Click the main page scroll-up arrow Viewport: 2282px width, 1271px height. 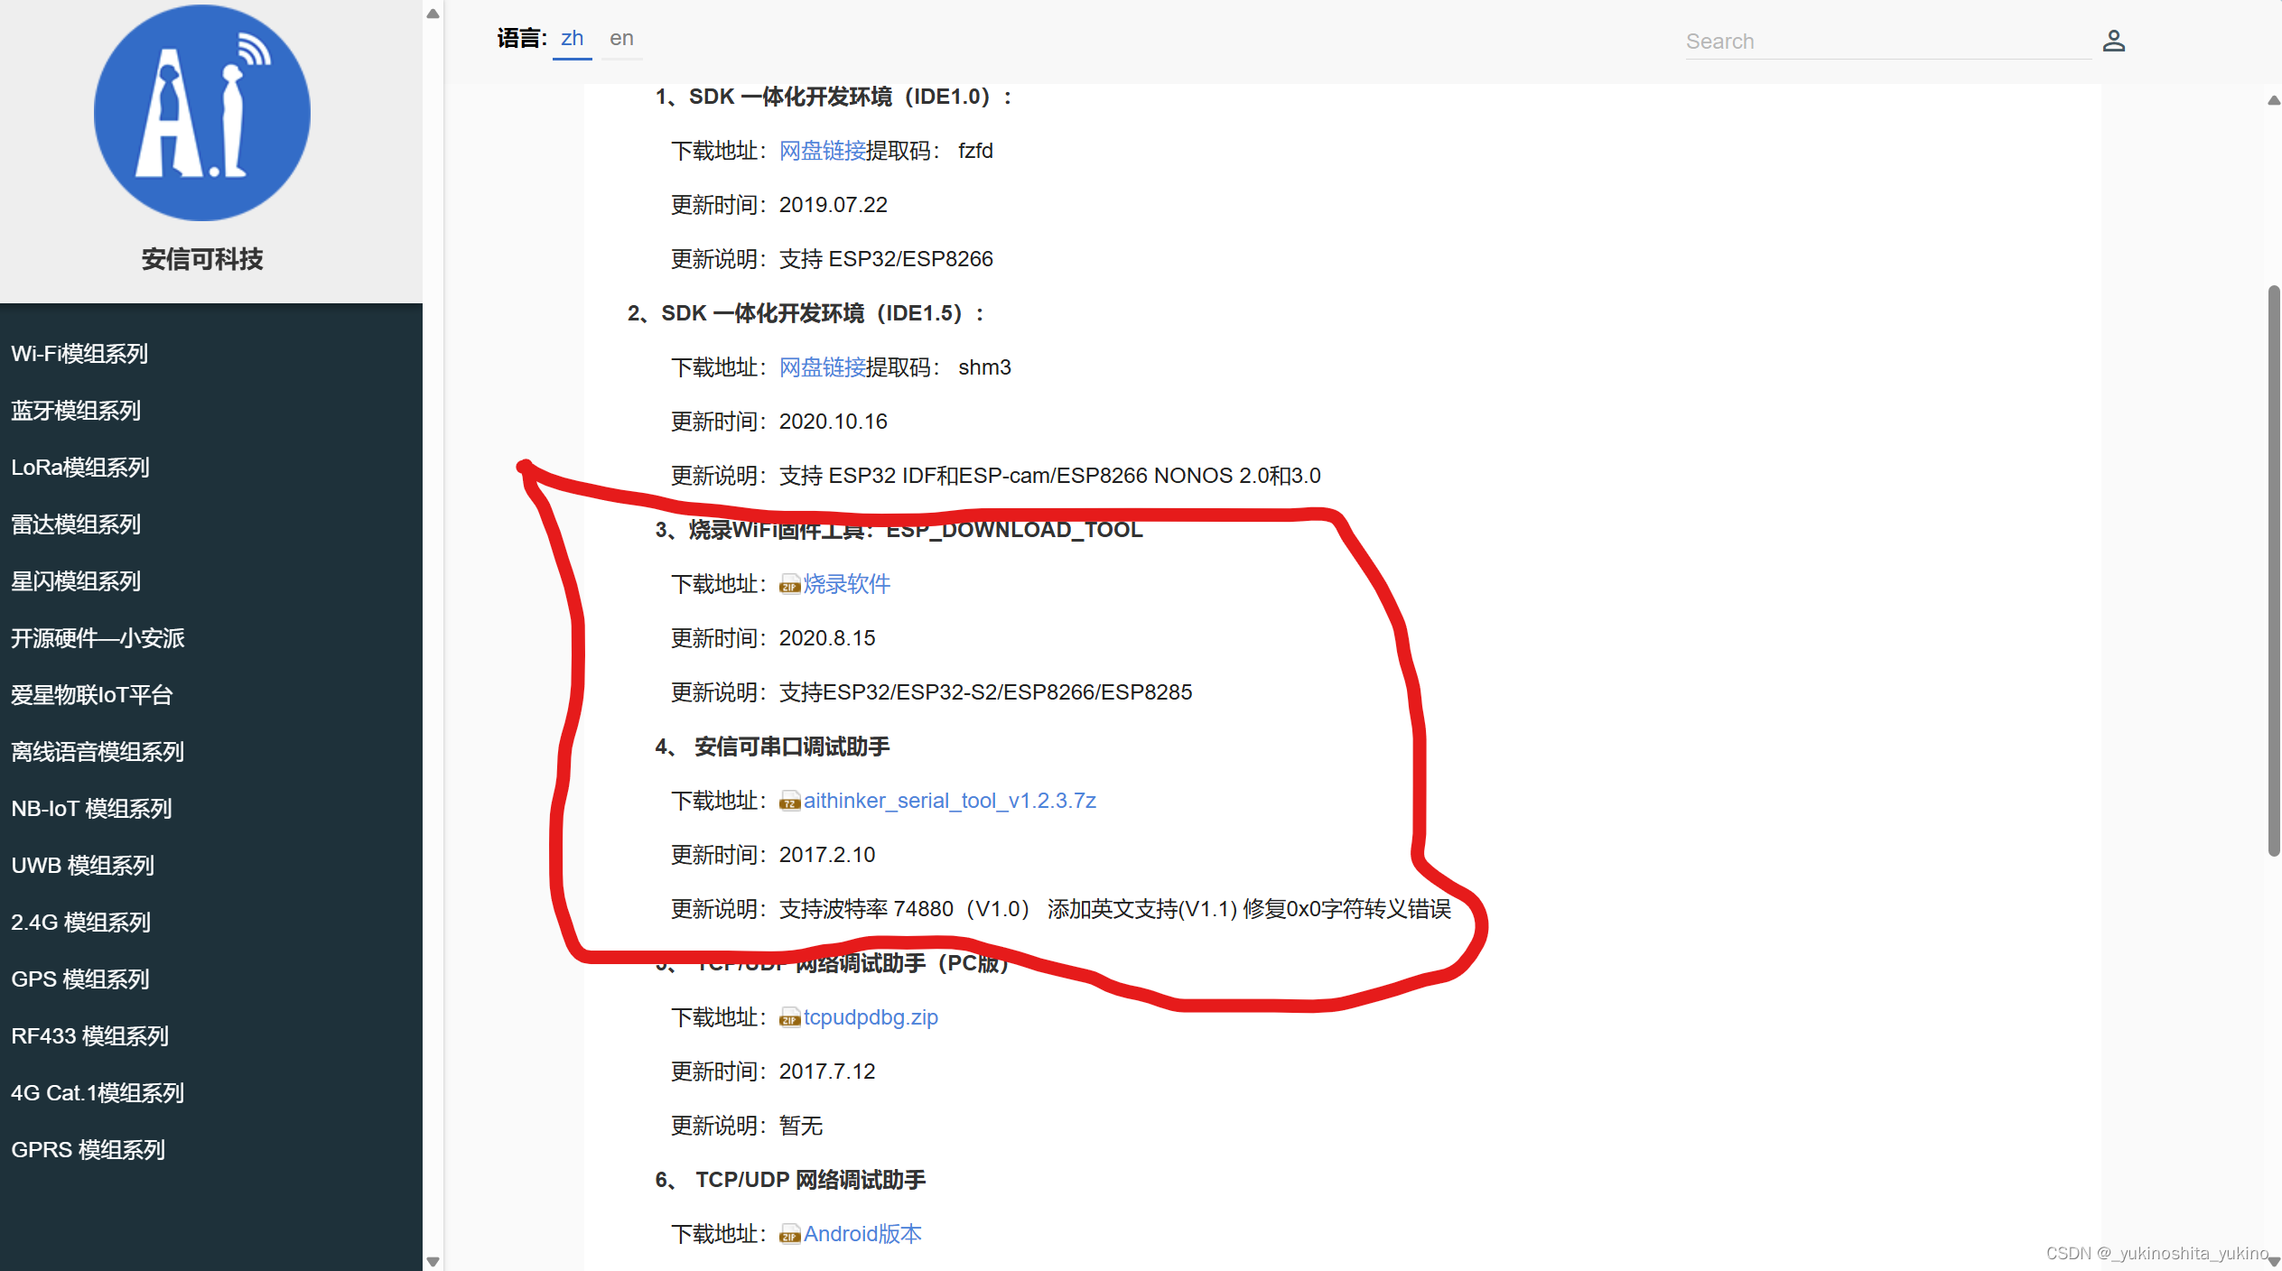point(2274,100)
